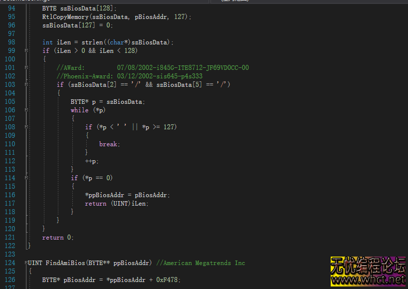Click the 0xF478 hex offset value
The image size is (408, 289).
(x=168, y=280)
